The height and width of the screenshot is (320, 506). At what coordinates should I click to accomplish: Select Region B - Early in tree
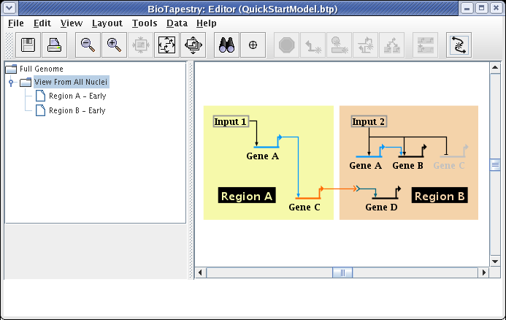pos(77,111)
